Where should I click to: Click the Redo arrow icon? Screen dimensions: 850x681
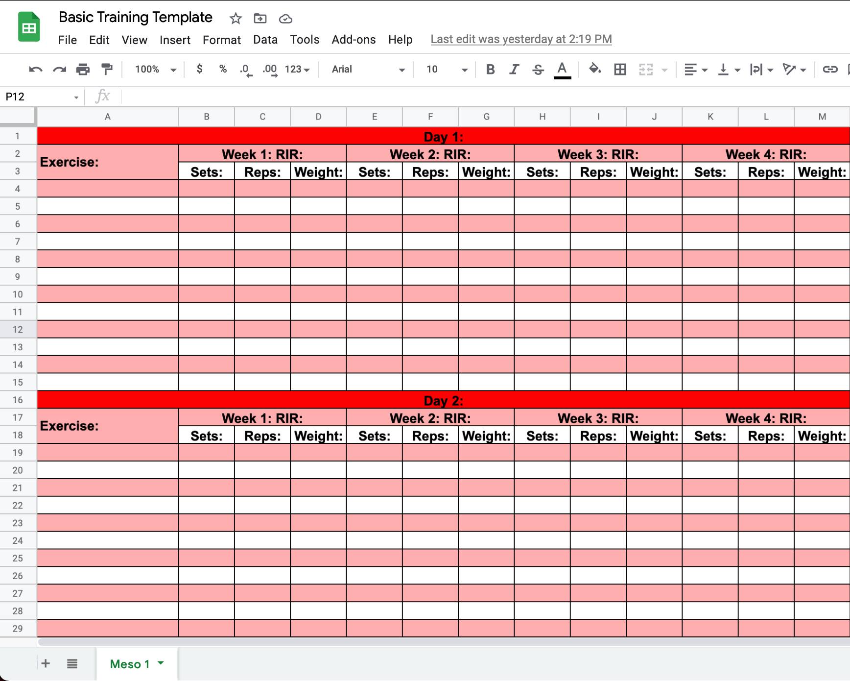pyautogui.click(x=59, y=70)
